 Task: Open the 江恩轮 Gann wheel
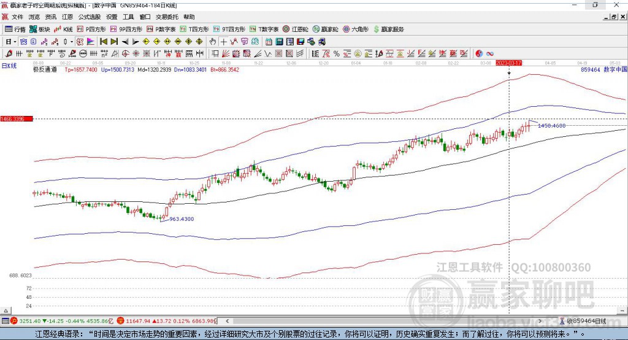(x=296, y=29)
